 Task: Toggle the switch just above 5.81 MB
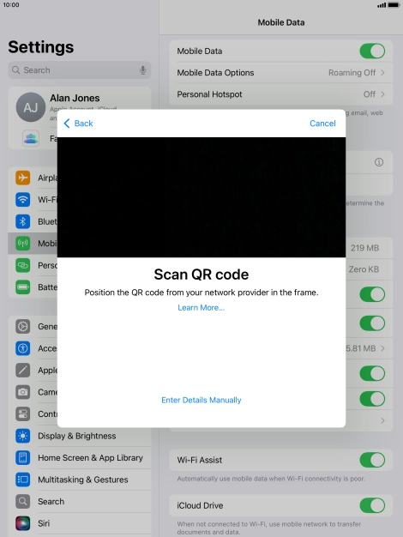pos(372,323)
